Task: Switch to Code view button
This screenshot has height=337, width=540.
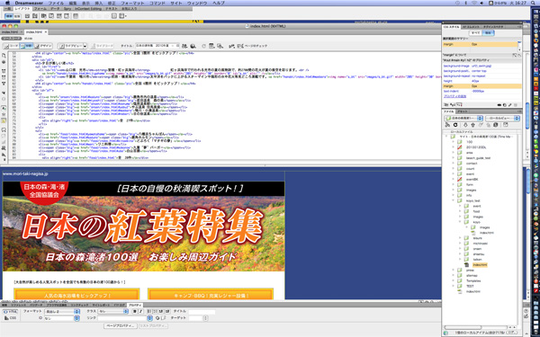Action: click(12, 46)
